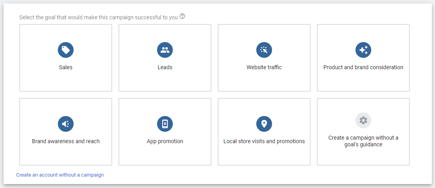Pick the "Product and brand consideration" label

(363, 67)
